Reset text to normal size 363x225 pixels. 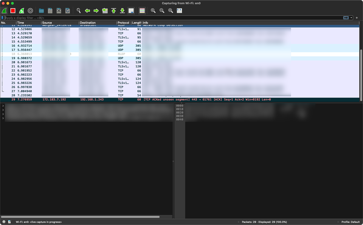[171, 11]
